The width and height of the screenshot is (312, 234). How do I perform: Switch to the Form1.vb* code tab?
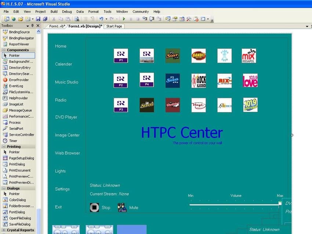tap(57, 26)
